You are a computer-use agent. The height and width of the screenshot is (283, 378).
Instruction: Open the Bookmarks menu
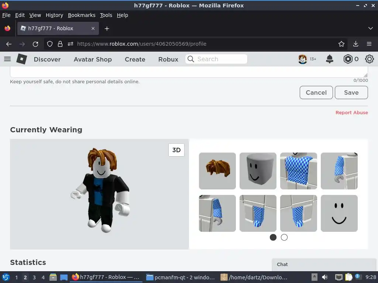click(x=82, y=15)
